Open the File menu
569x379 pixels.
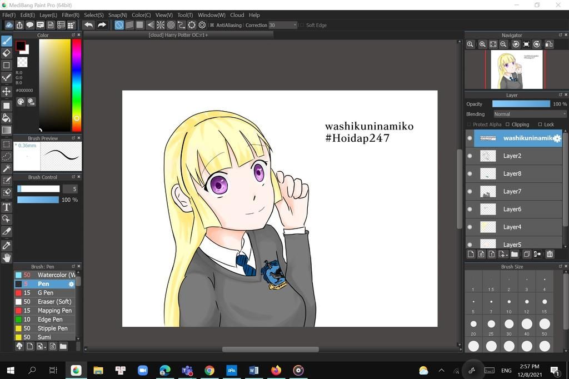pyautogui.click(x=9, y=15)
